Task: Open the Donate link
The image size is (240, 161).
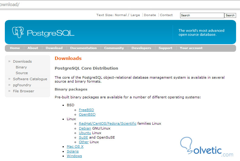Action: (150, 15)
